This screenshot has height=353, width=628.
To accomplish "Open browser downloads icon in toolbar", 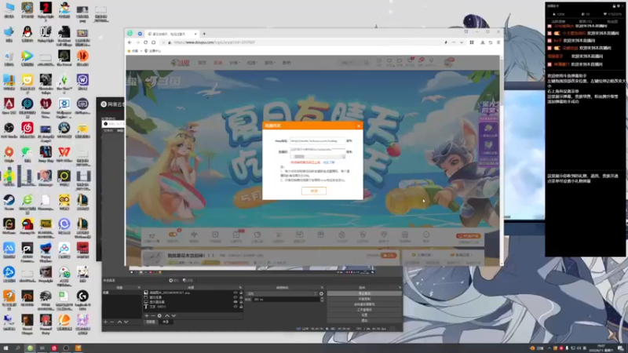I will 483,42.
